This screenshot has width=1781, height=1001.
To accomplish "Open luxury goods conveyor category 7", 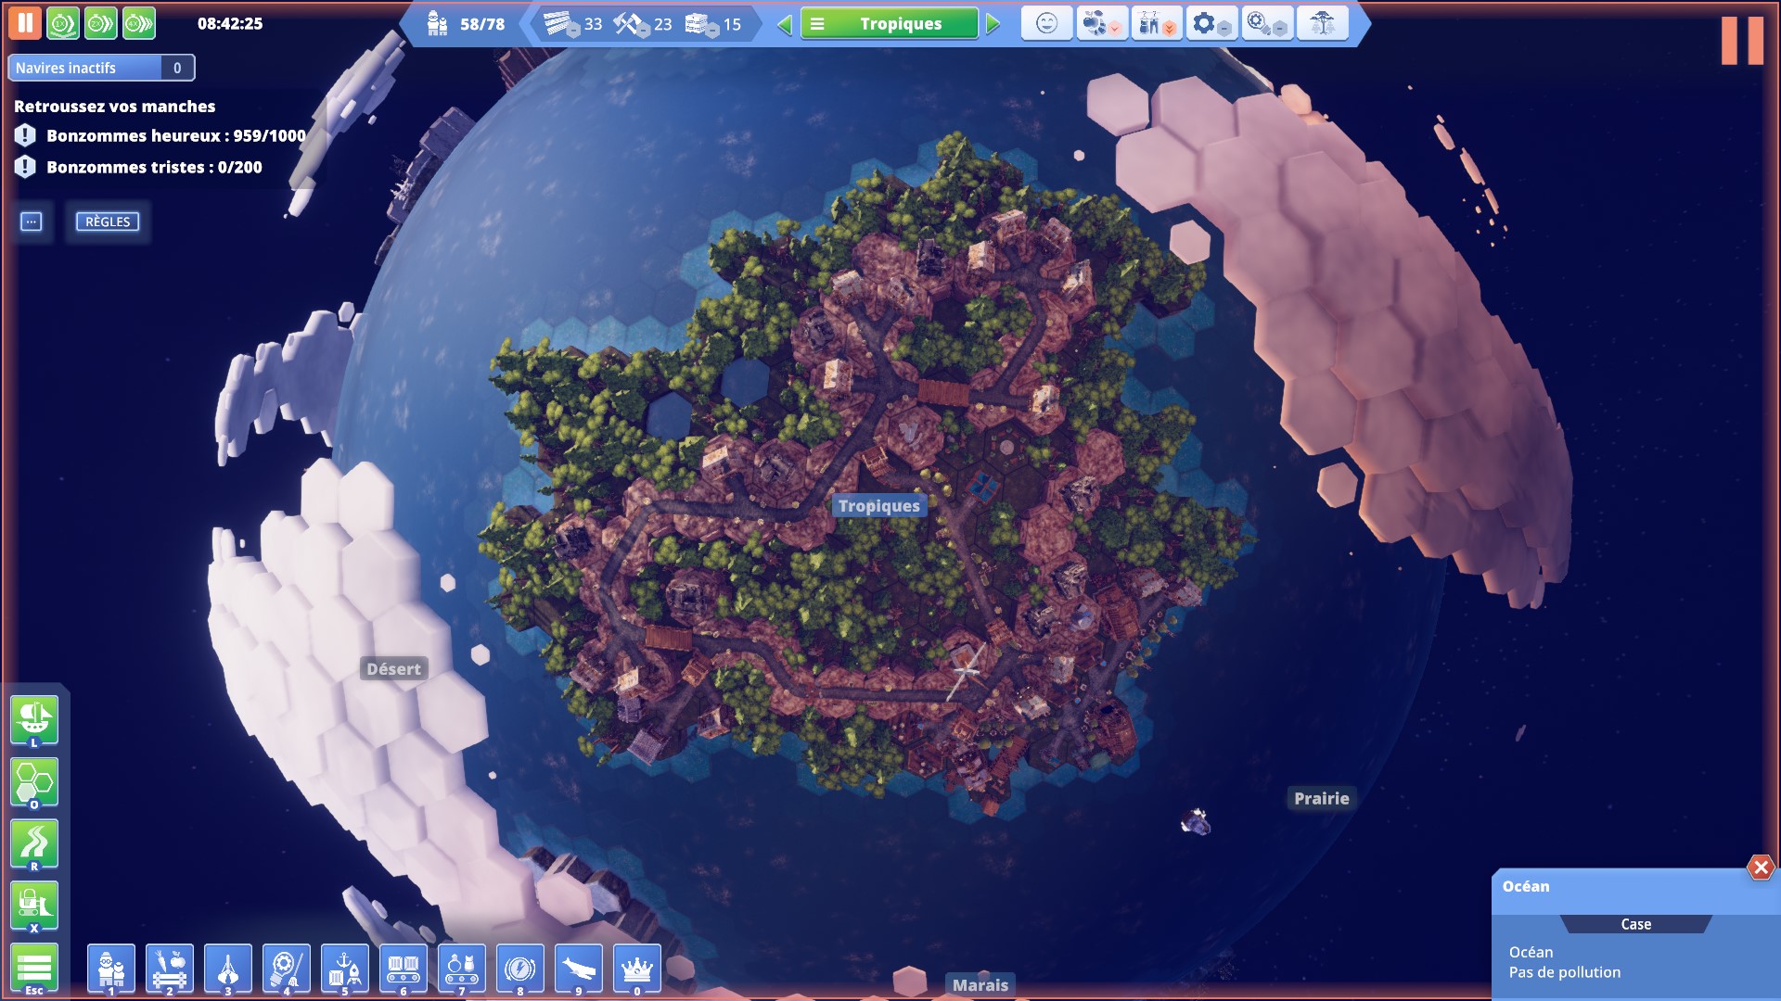I will click(x=462, y=969).
